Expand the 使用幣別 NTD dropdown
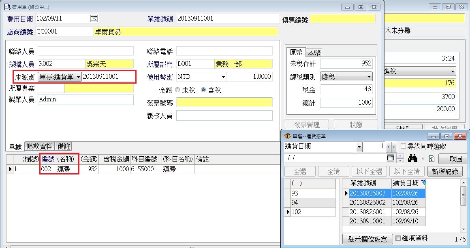 tap(223, 77)
